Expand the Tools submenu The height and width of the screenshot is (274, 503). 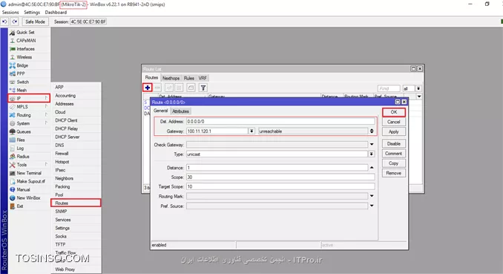[29, 165]
